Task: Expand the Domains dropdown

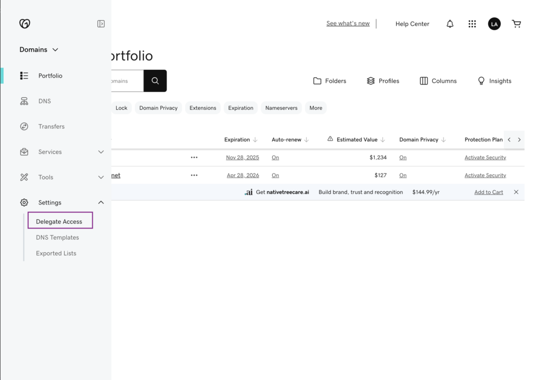Action: pos(39,49)
